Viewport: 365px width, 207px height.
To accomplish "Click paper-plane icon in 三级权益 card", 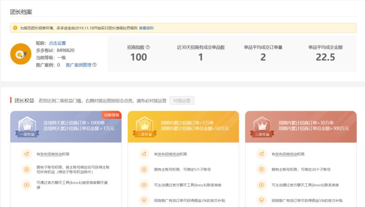I will pos(261,154).
